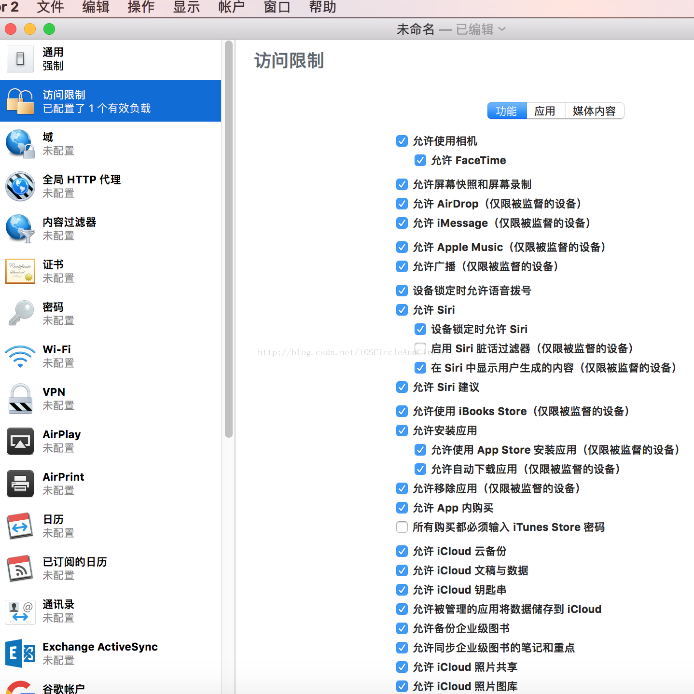Open the 已订阅的日历 RSS calendar icon
The image size is (694, 694).
[x=20, y=569]
